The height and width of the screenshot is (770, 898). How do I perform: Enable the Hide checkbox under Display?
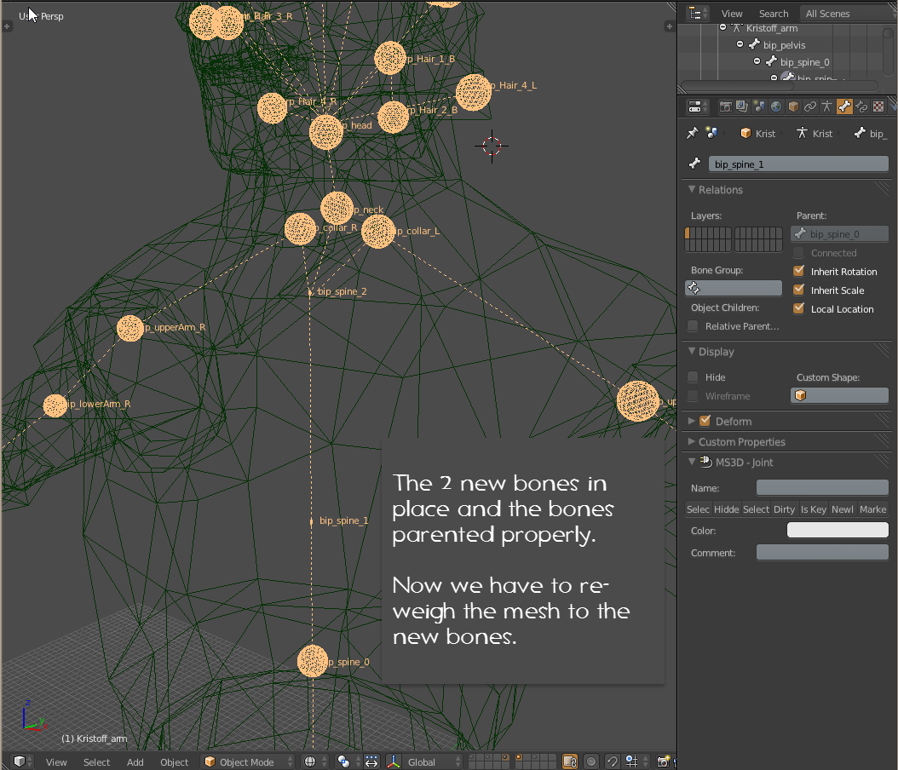click(693, 377)
